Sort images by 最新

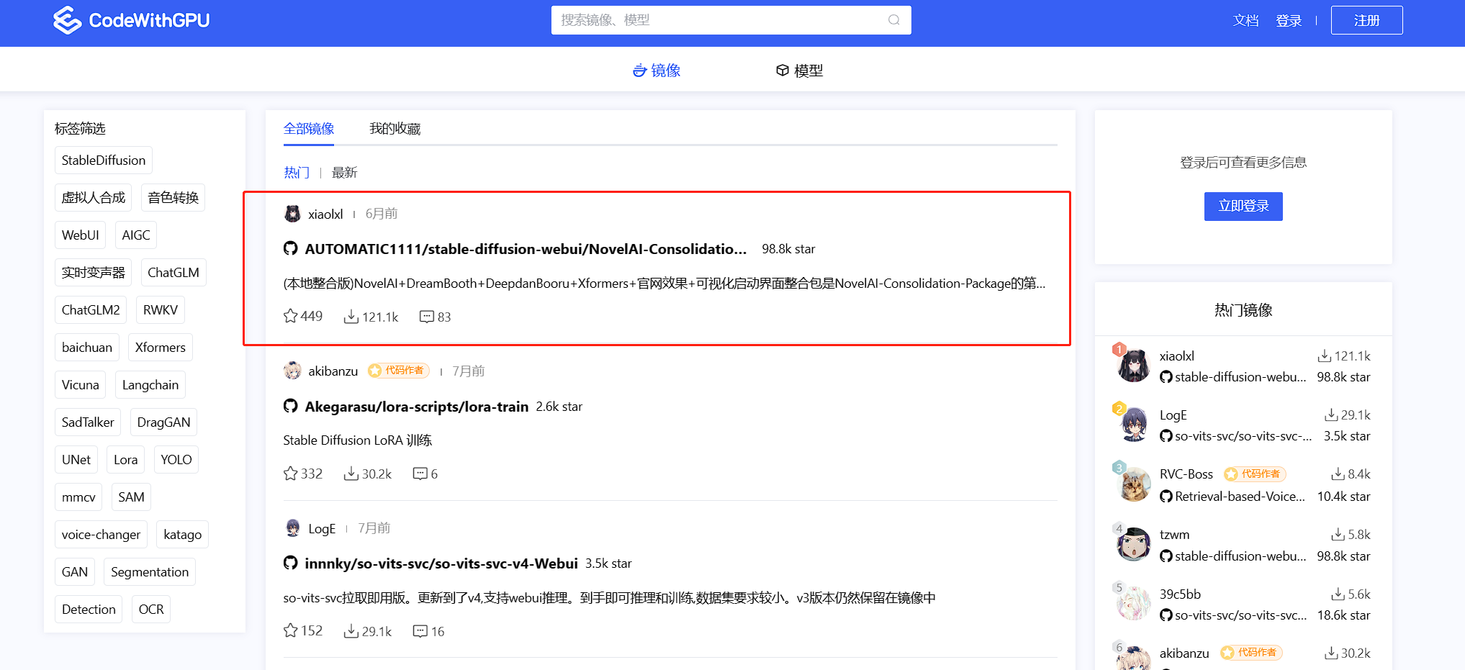pyautogui.click(x=344, y=172)
